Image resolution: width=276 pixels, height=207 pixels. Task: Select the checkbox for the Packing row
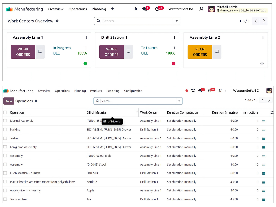tap(5, 129)
